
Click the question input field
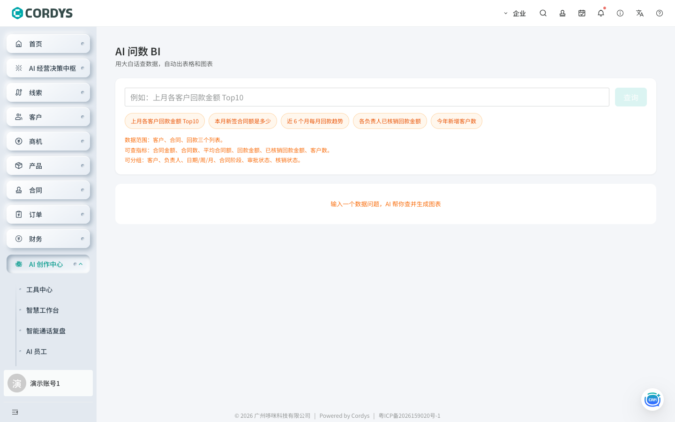point(367,97)
